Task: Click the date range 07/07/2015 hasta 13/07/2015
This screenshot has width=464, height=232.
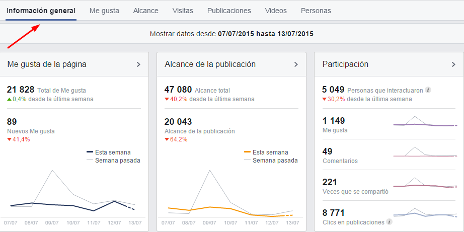Action: tap(265, 34)
